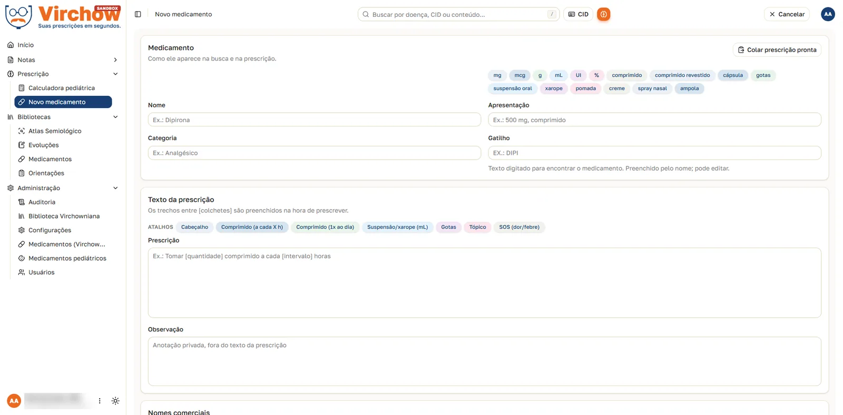Image resolution: width=843 pixels, height=415 pixels.
Task: Select the comprimido revestido chip
Action: pos(682,75)
